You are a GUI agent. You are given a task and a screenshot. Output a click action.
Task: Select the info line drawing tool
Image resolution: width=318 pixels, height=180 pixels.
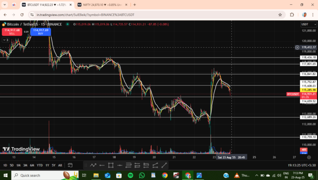tap(155, 165)
